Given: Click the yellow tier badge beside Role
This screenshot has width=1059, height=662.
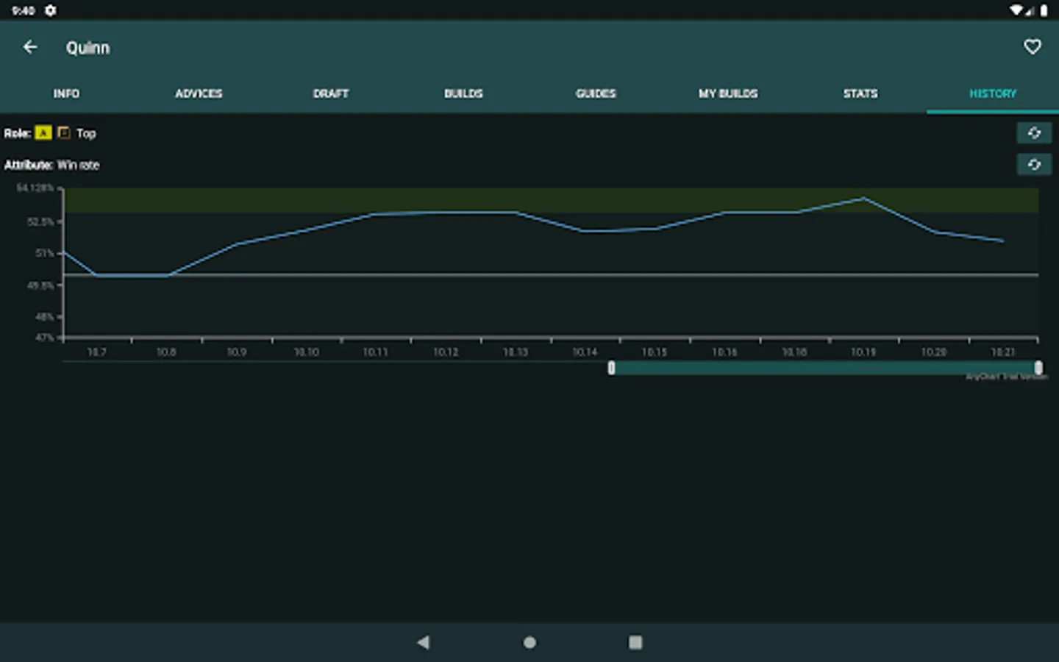Looking at the screenshot, I should tap(43, 132).
